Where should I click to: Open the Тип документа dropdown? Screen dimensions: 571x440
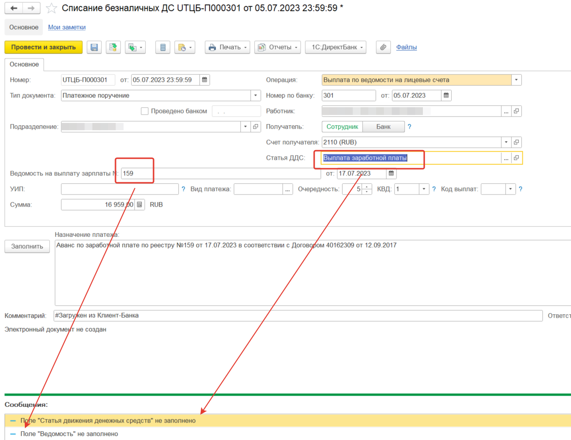[x=256, y=96]
